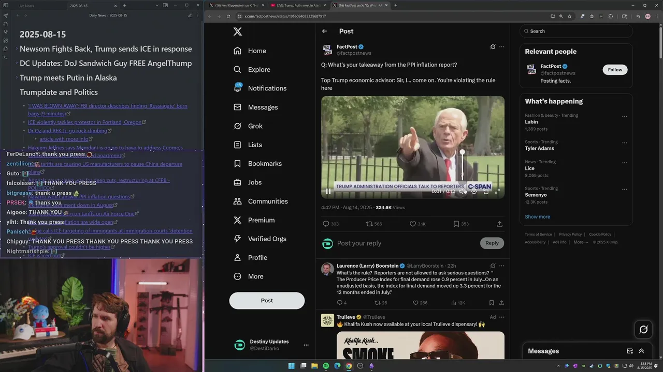
Task: Open the Semenyo trending topic
Action: 536,195
